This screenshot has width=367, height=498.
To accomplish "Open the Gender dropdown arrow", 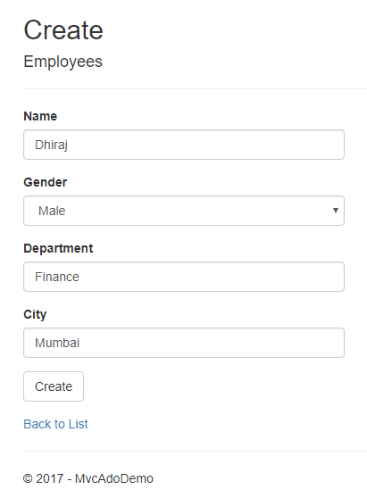I will 335,211.
